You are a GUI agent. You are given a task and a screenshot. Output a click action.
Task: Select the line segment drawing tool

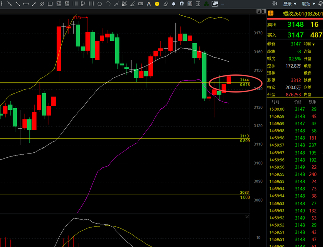(18, 4)
